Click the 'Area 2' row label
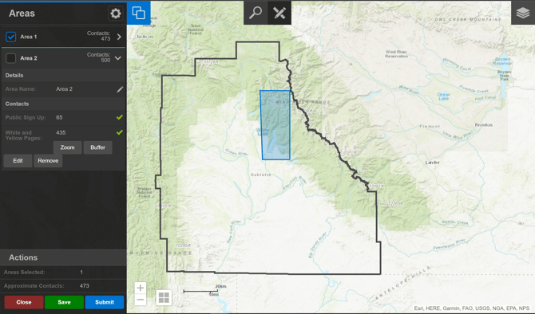 coord(29,58)
